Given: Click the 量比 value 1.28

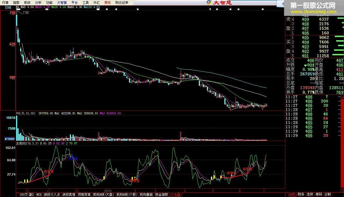Looking at the screenshot, I should pyautogui.click(x=339, y=79).
